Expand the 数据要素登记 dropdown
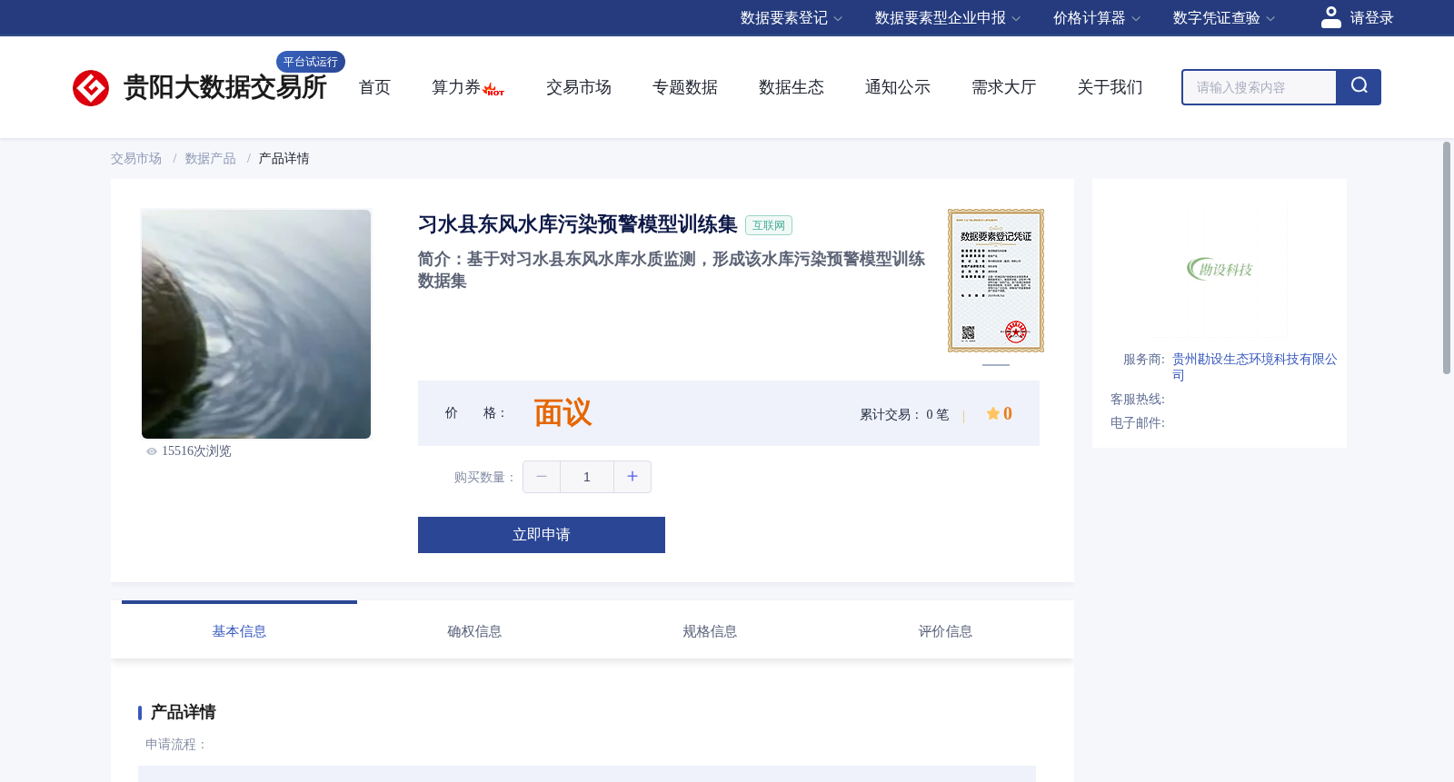Viewport: 1454px width, 782px height. 792,18
